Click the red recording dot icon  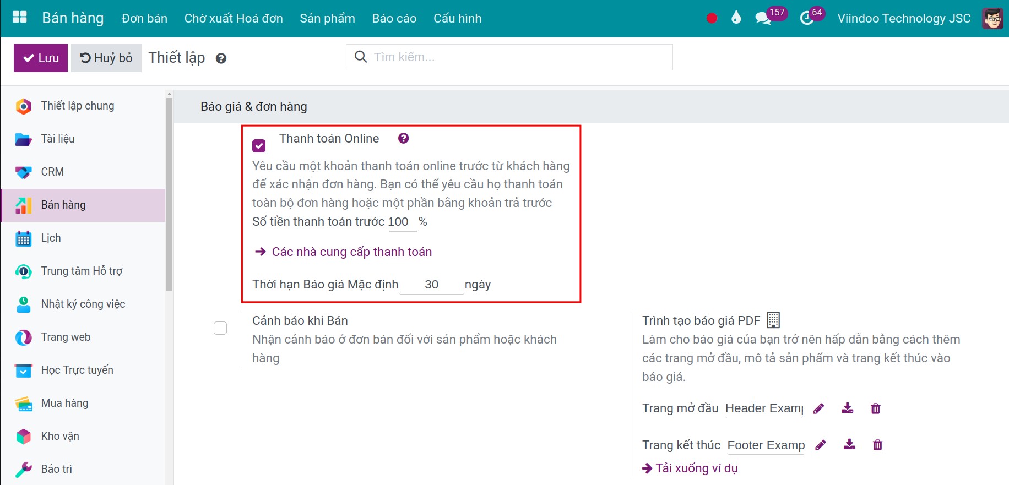pos(712,18)
